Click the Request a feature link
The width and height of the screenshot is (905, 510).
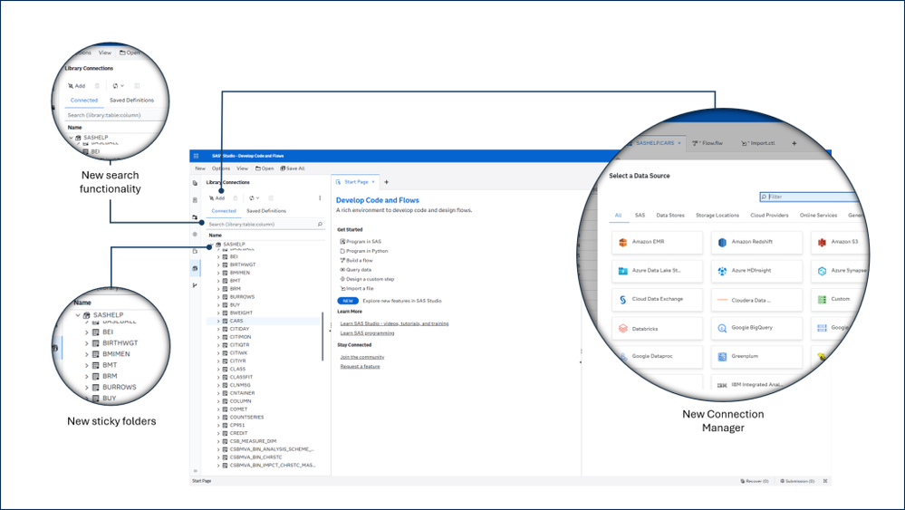tap(360, 366)
